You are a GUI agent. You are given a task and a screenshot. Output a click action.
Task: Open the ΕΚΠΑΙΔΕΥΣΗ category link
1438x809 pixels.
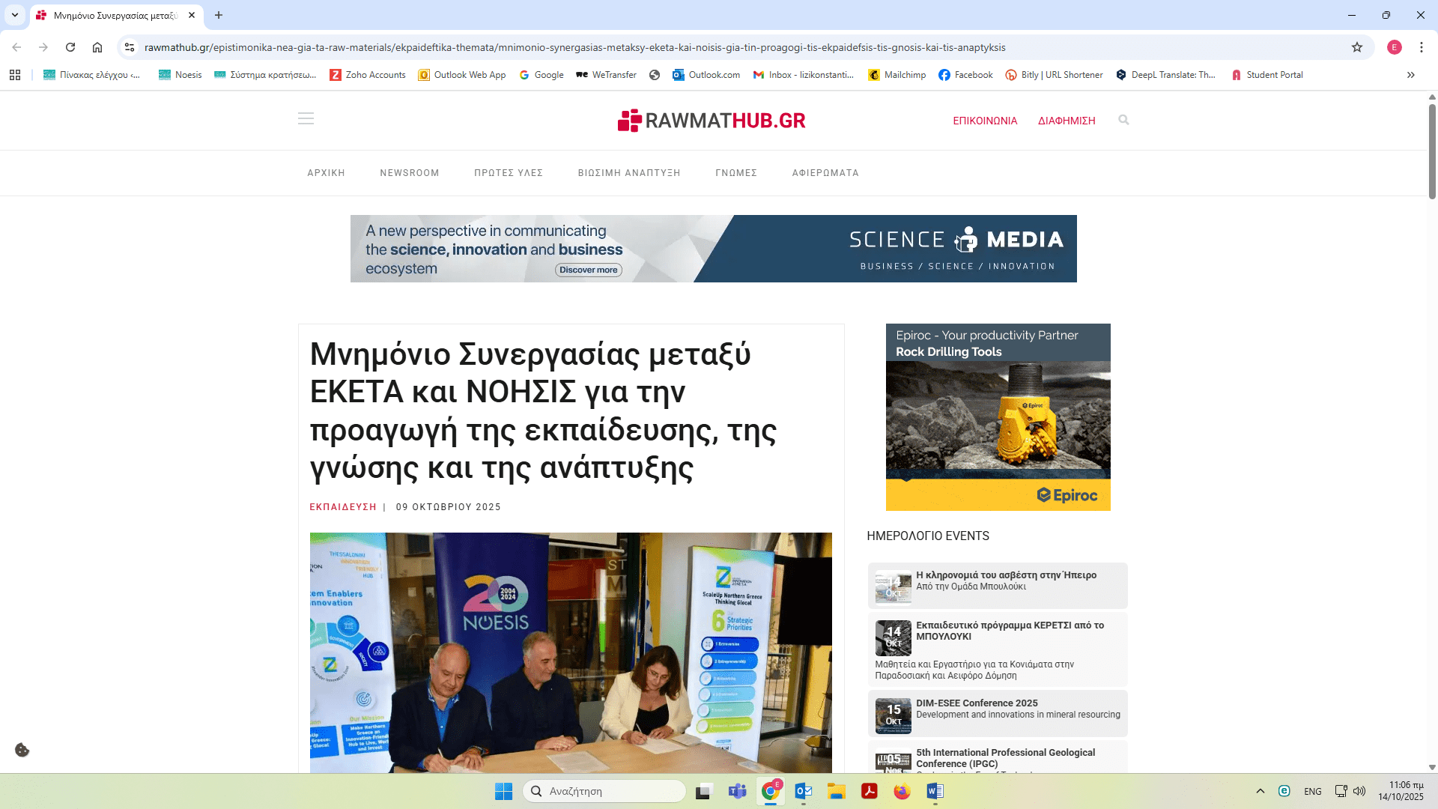pos(343,507)
